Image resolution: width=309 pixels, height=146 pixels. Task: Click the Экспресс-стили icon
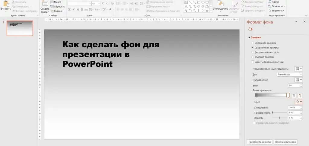(x=234, y=4)
